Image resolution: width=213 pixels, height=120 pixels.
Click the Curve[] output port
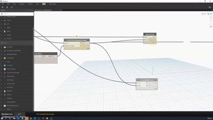click(x=154, y=83)
